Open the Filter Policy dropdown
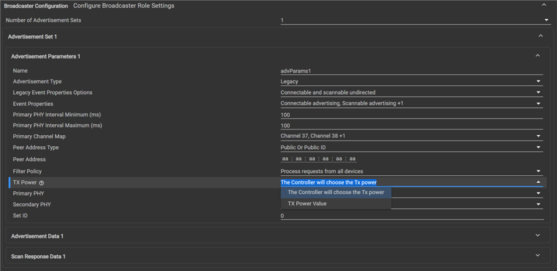Screen dimensions: 557x271 coord(412,171)
